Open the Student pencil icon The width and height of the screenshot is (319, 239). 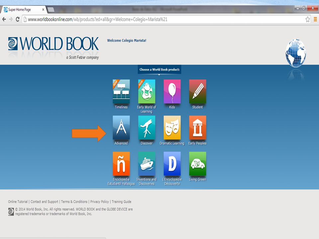(197, 92)
